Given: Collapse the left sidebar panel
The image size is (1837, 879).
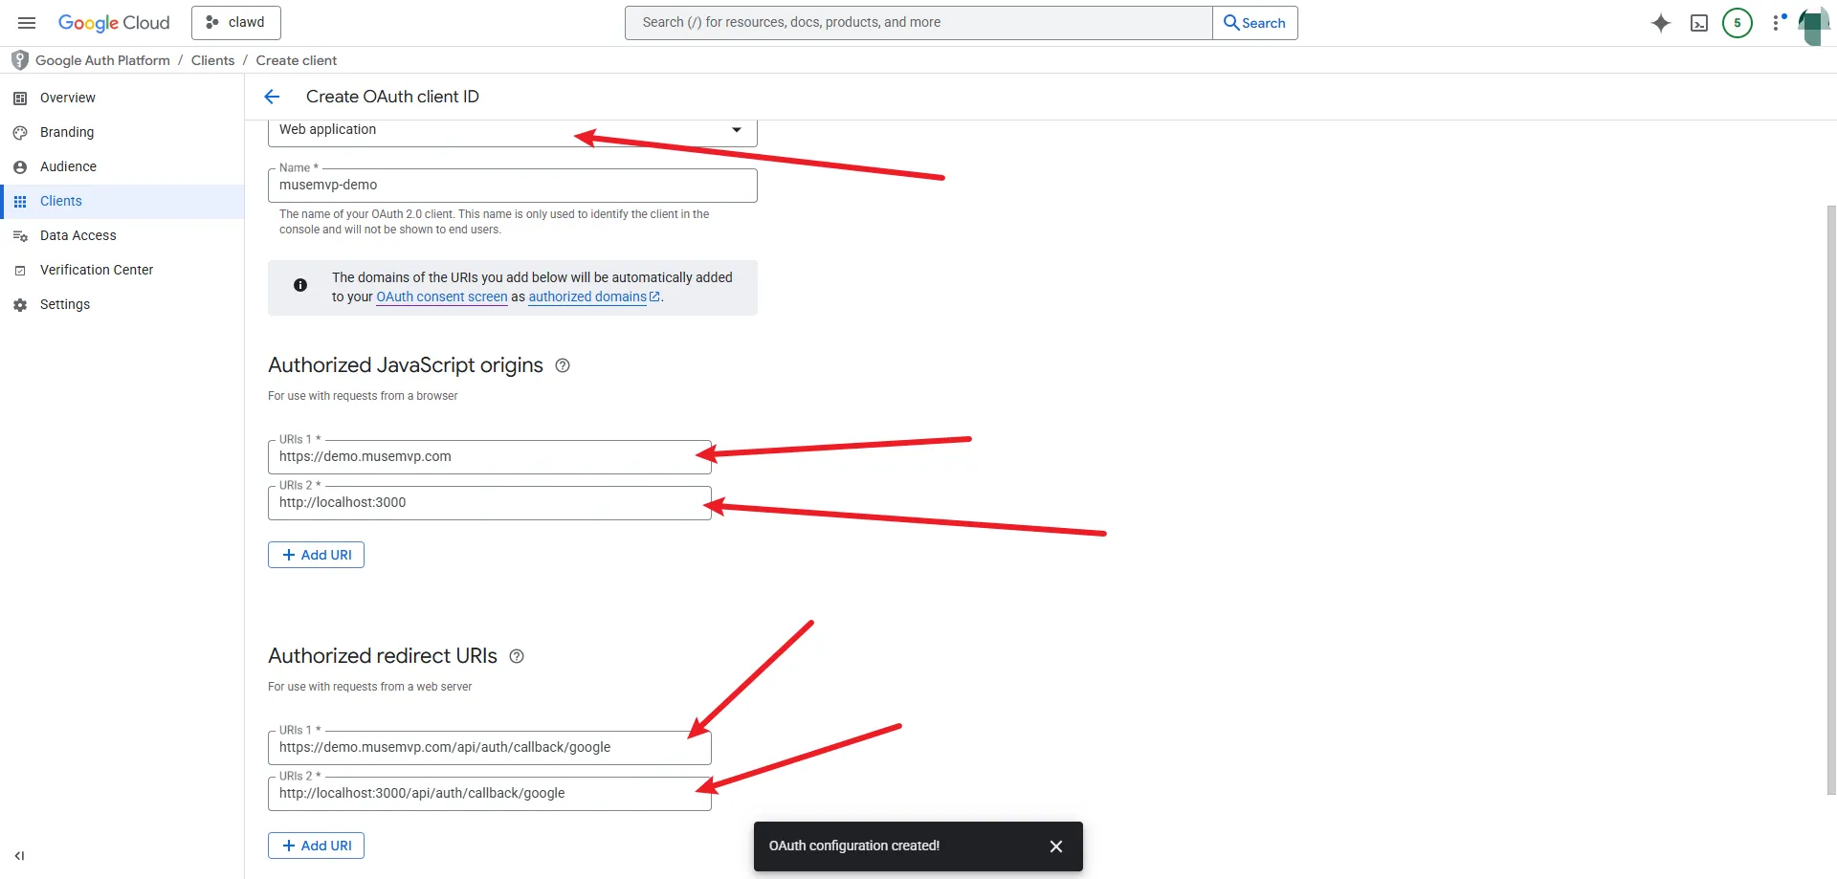Looking at the screenshot, I should (19, 856).
